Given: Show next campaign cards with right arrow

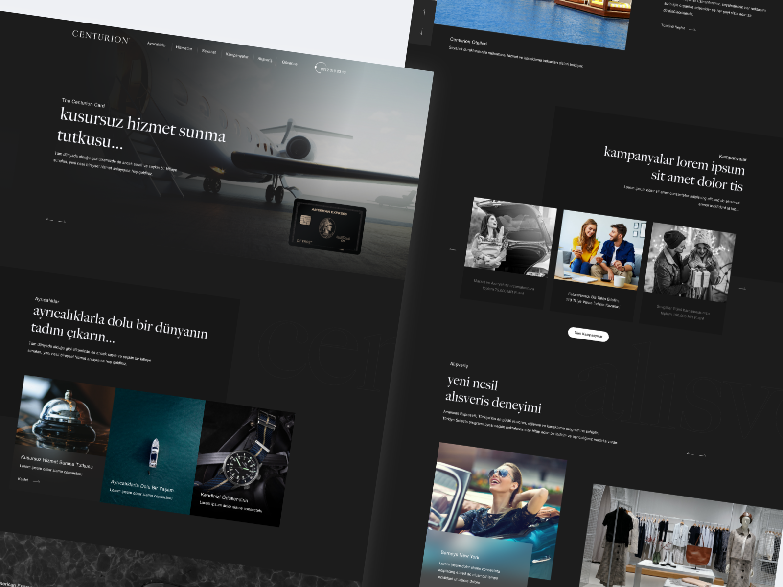Looking at the screenshot, I should 742,289.
